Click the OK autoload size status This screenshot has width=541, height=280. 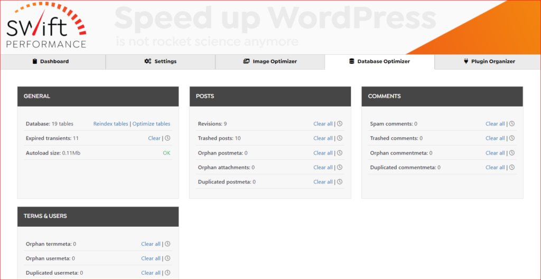click(x=166, y=153)
